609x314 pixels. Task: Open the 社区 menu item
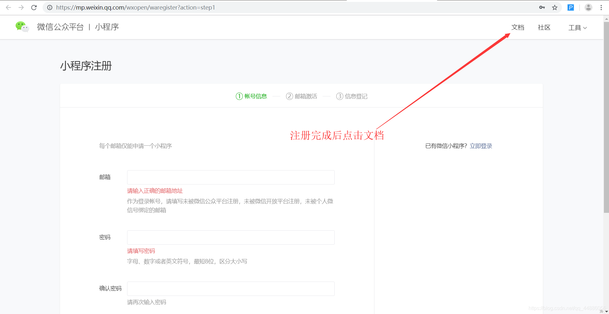pos(544,27)
